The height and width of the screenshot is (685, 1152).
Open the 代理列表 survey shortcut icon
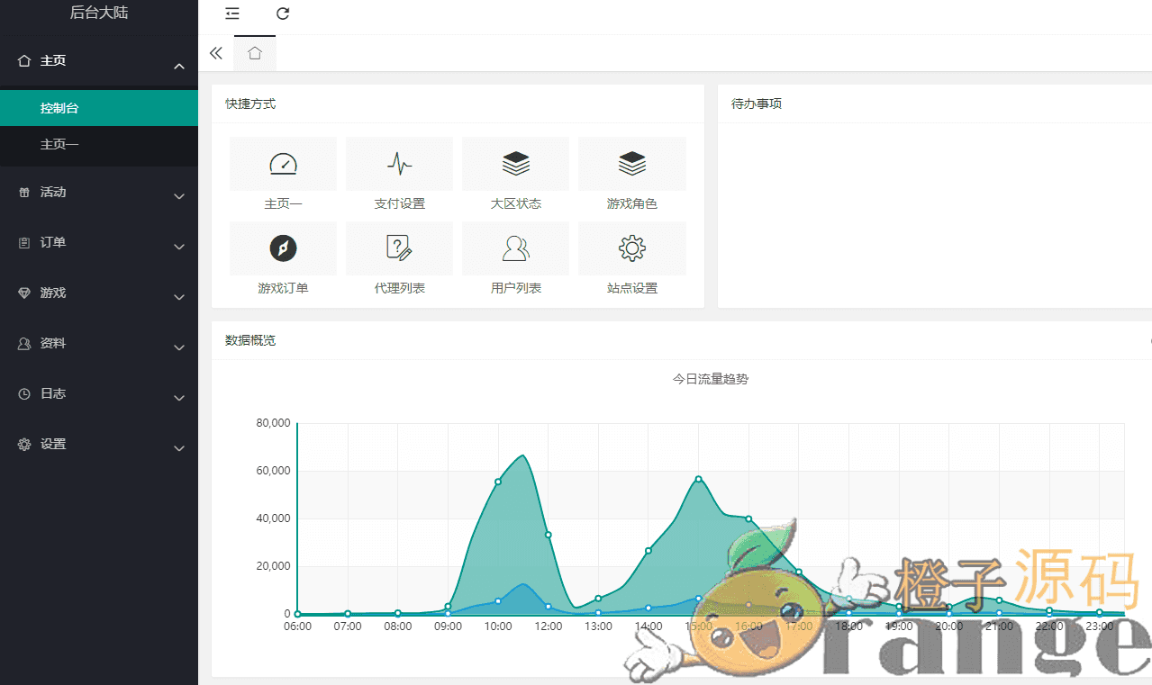[x=399, y=248]
